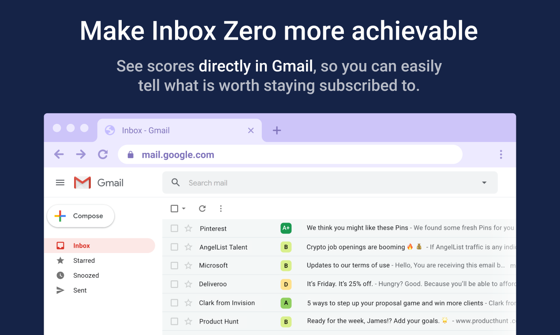
Task: Click the Gmail wordmark text
Action: [x=110, y=182]
